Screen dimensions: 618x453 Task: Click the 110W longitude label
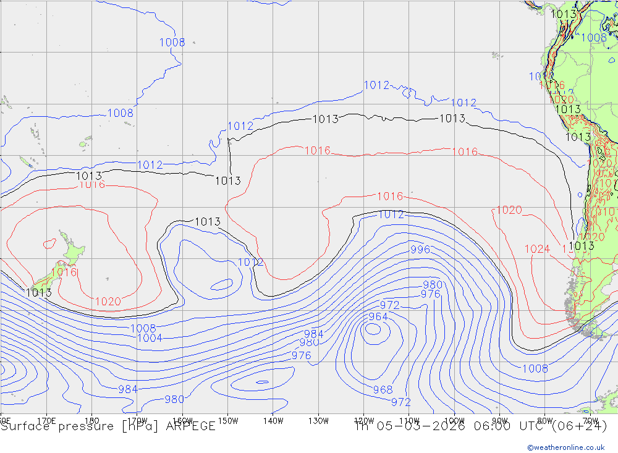(409, 421)
